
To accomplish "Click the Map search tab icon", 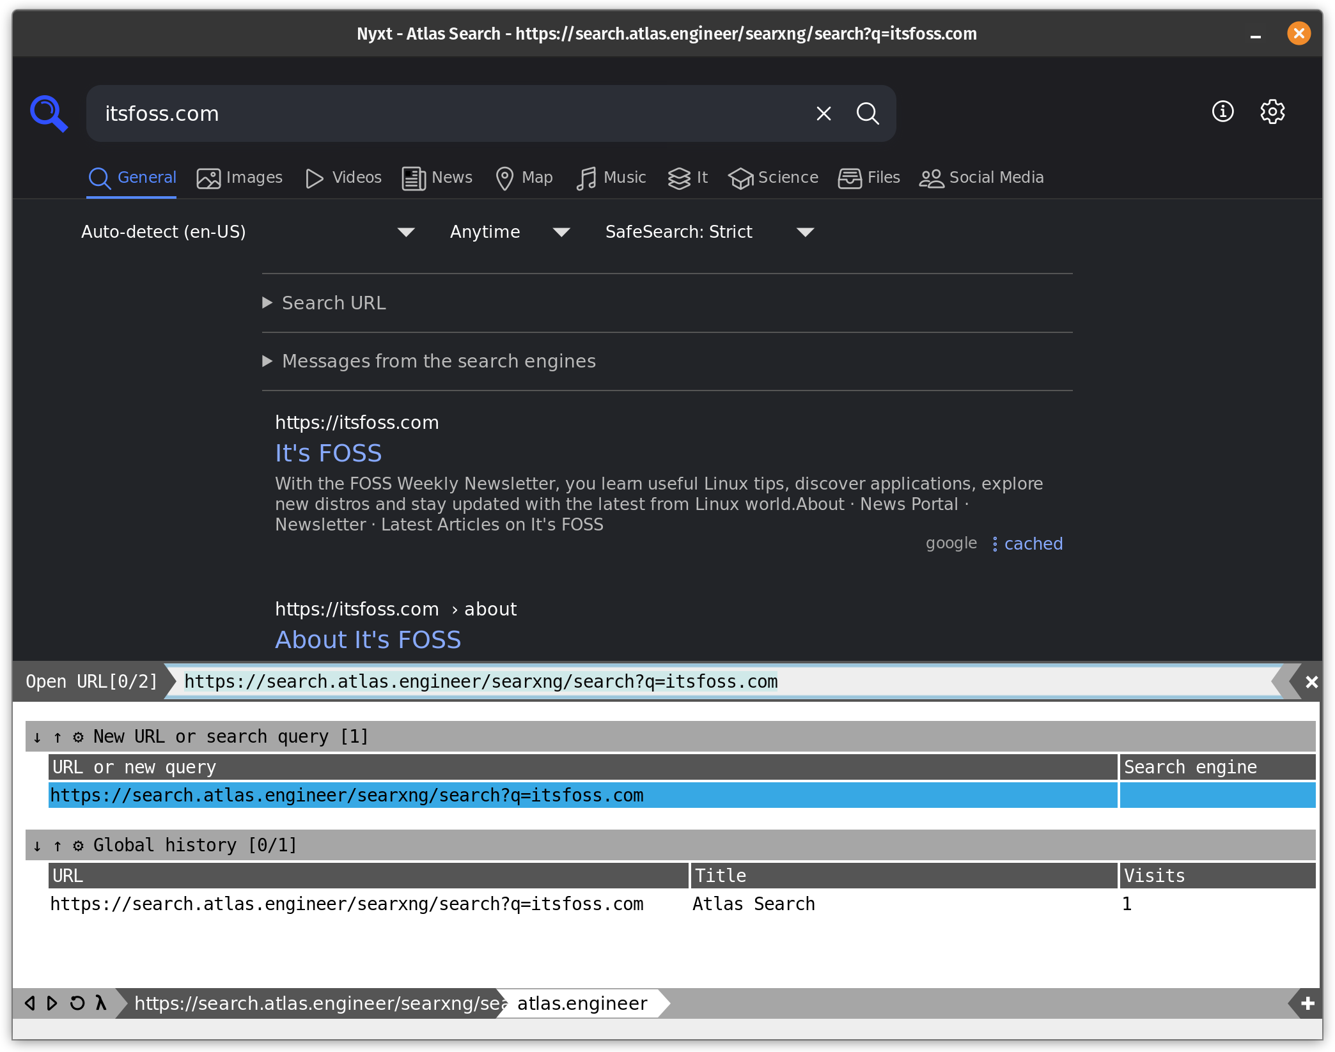I will point(505,176).
